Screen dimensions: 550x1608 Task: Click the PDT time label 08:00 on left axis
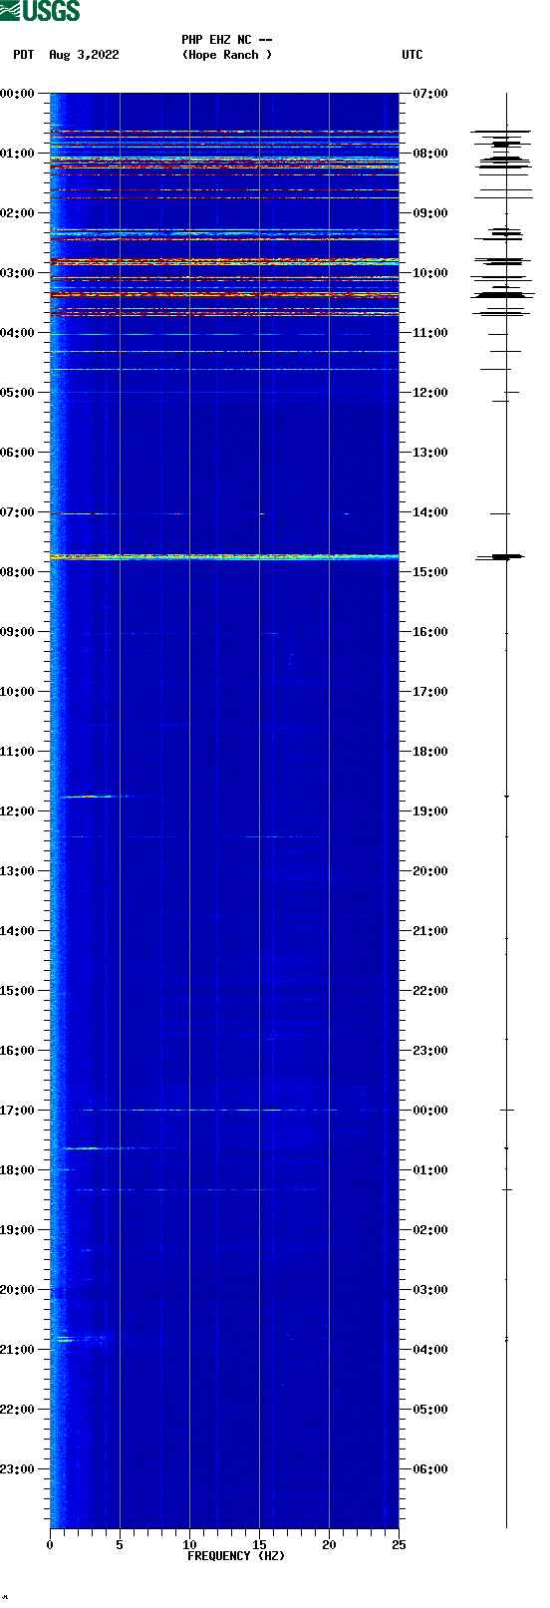click(18, 572)
